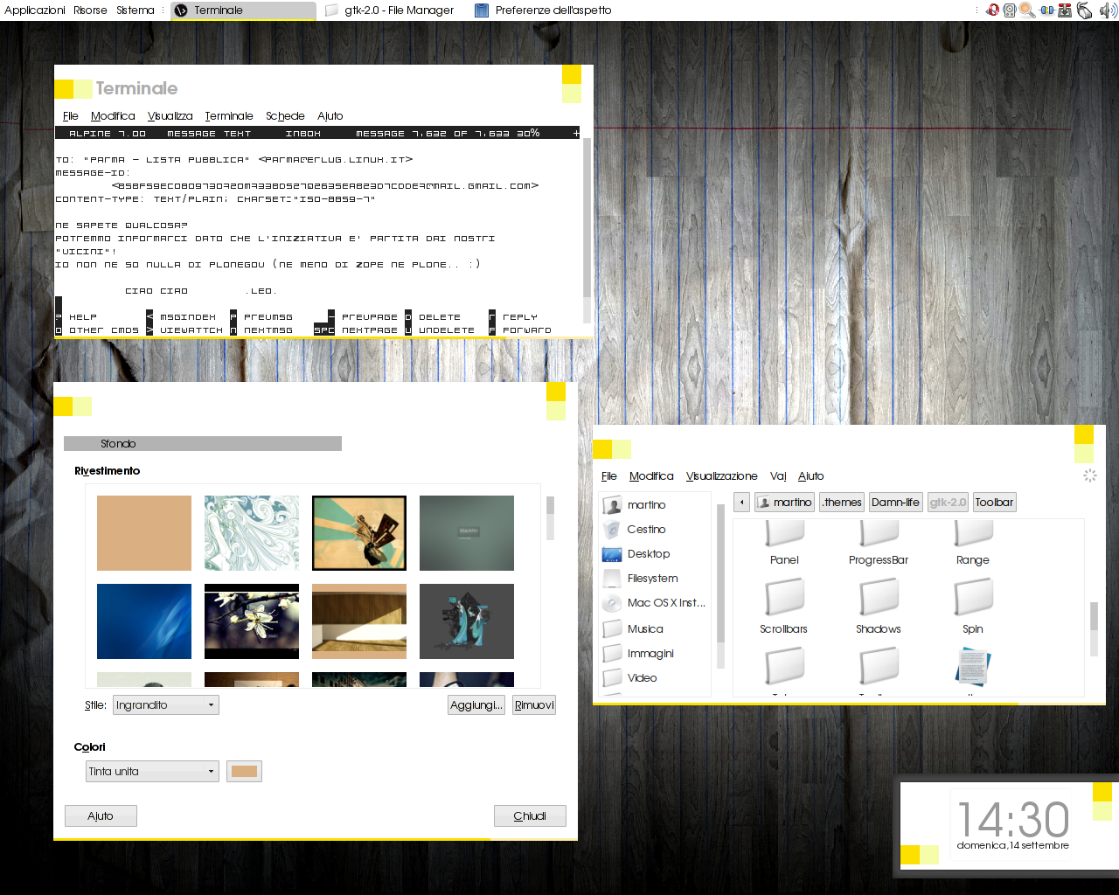Open Modifica menu in file manager

651,475
